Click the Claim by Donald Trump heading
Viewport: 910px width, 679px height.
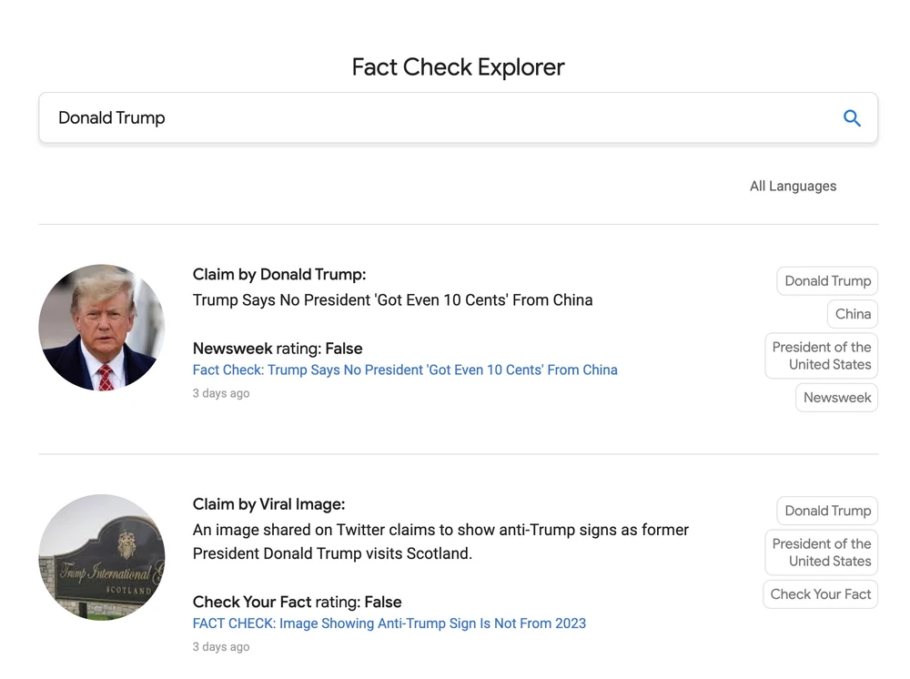[279, 274]
